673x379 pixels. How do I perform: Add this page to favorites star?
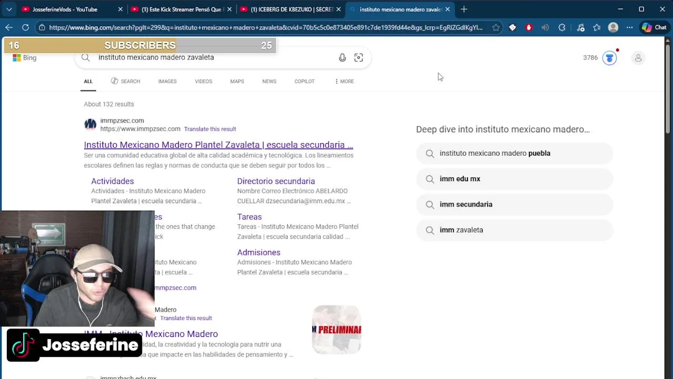click(x=496, y=27)
